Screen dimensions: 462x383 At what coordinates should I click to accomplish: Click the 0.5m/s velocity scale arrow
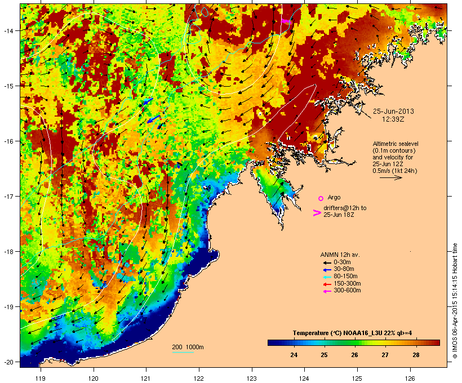(391, 177)
